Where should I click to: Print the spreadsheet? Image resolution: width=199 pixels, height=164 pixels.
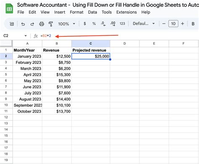tap(42, 24)
